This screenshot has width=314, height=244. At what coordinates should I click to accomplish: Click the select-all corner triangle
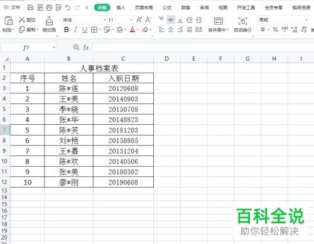pos(6,59)
